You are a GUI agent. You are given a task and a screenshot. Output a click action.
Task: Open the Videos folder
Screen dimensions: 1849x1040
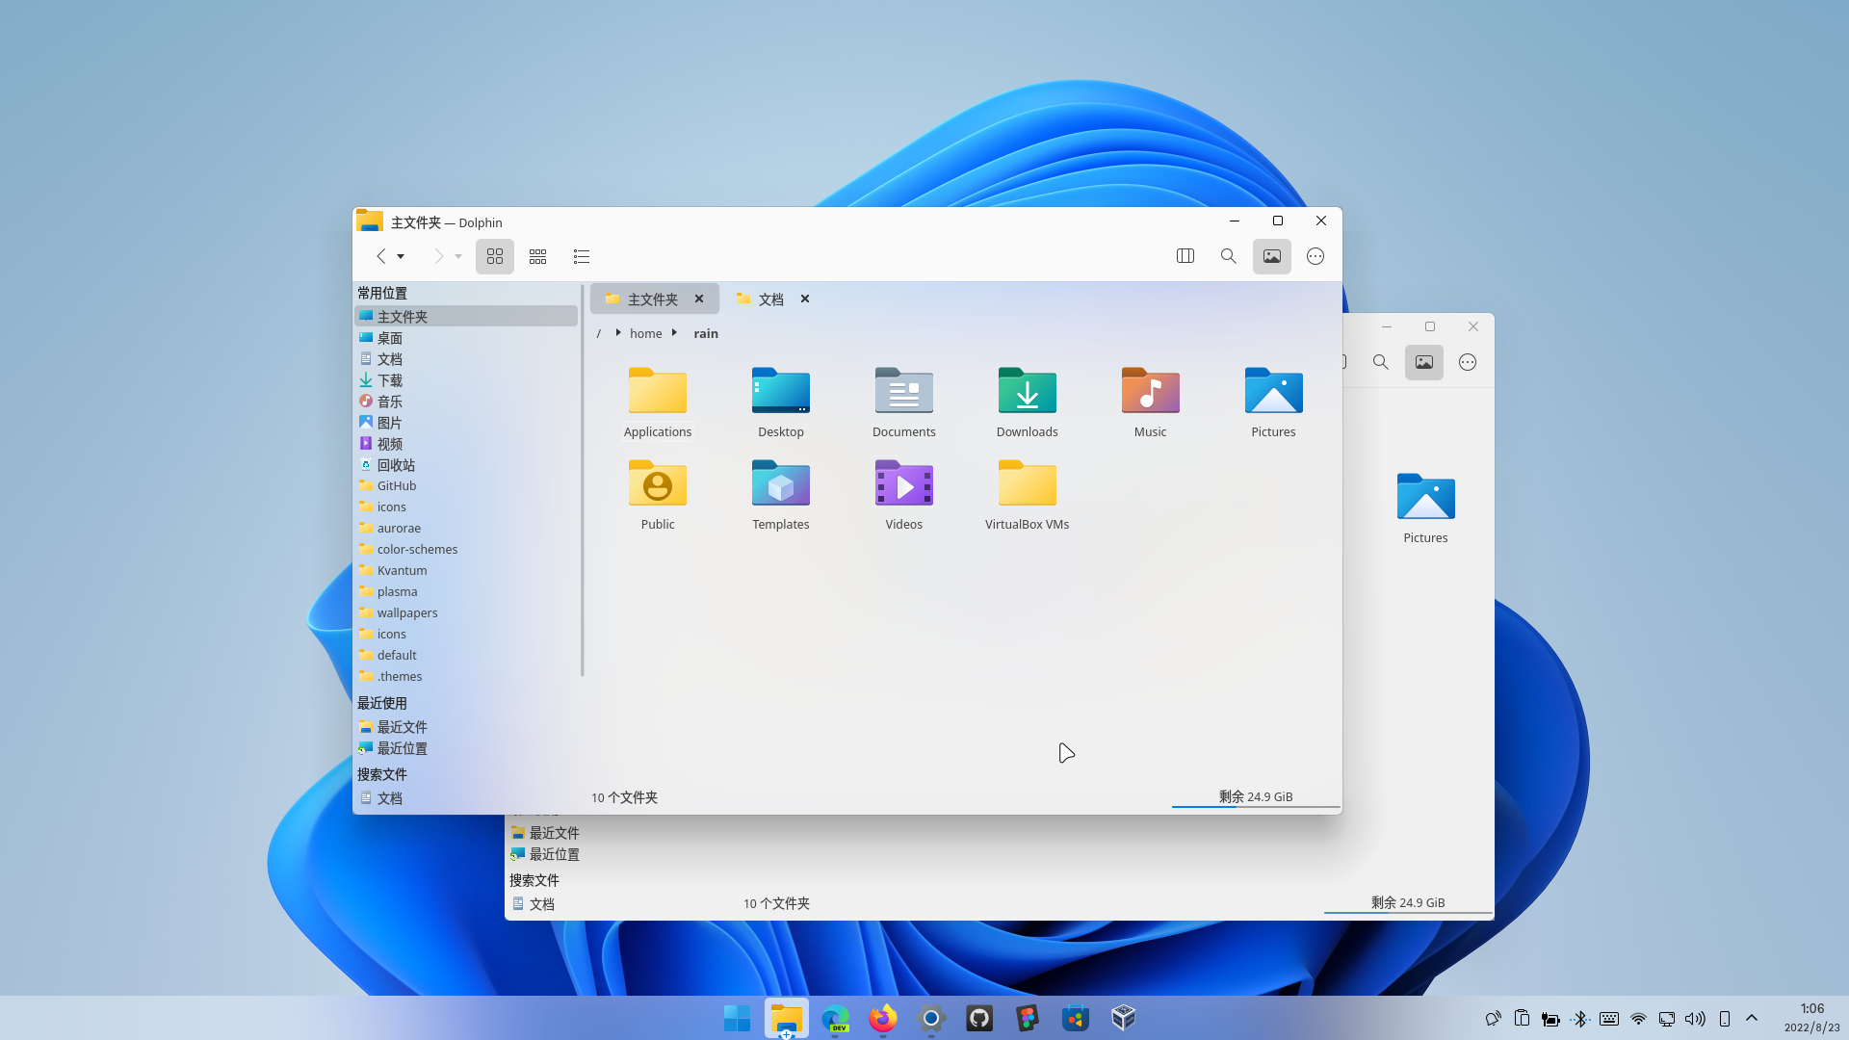tap(903, 484)
